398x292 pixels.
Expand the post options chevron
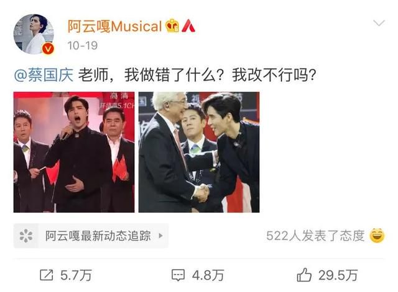click(x=379, y=24)
